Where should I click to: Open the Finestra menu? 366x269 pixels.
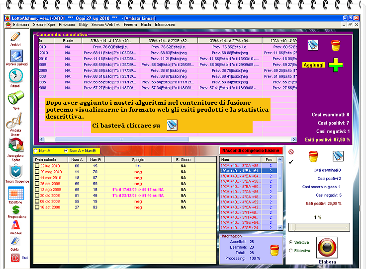coord(130,24)
